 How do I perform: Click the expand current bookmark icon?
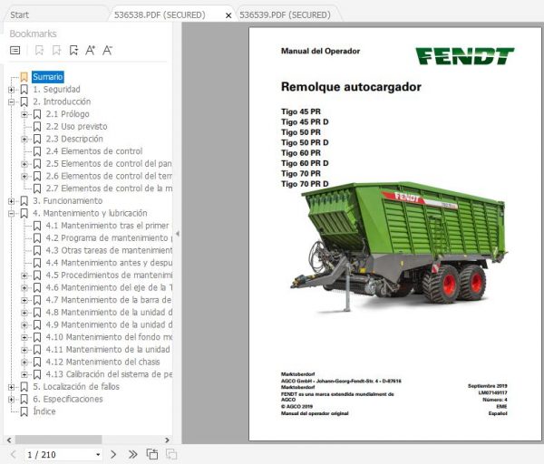point(73,50)
